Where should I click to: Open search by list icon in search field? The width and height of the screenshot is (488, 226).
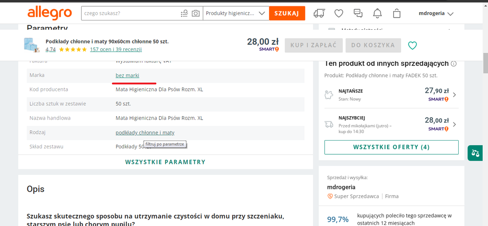[184, 13]
